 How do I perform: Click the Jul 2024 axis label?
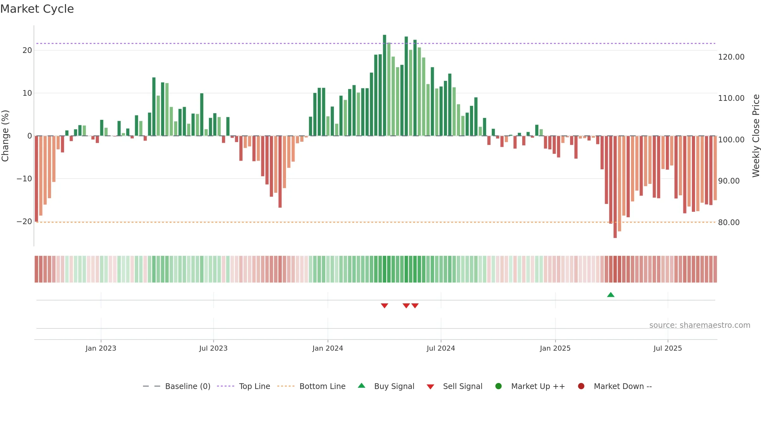tap(441, 348)
